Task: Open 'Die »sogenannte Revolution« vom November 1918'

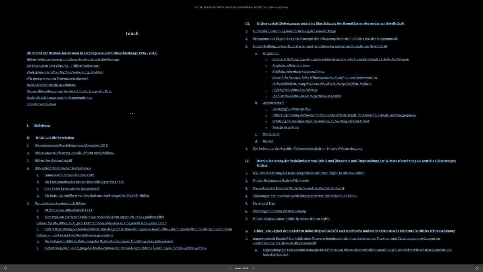Action: (x=71, y=145)
